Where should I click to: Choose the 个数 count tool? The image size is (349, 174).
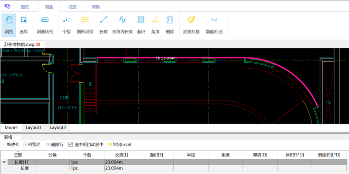(66, 24)
